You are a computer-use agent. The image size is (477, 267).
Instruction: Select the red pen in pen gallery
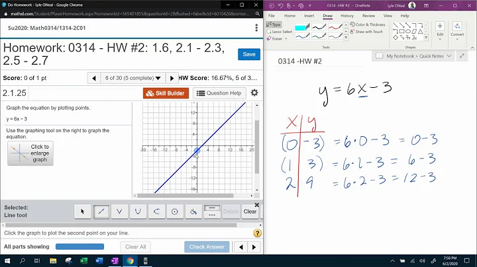coord(335,27)
